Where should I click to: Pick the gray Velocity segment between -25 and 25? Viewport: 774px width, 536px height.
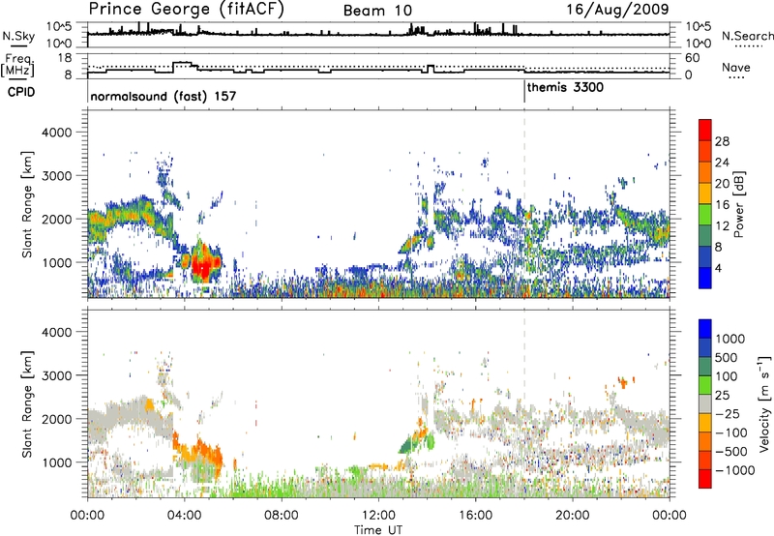pyautogui.click(x=705, y=403)
